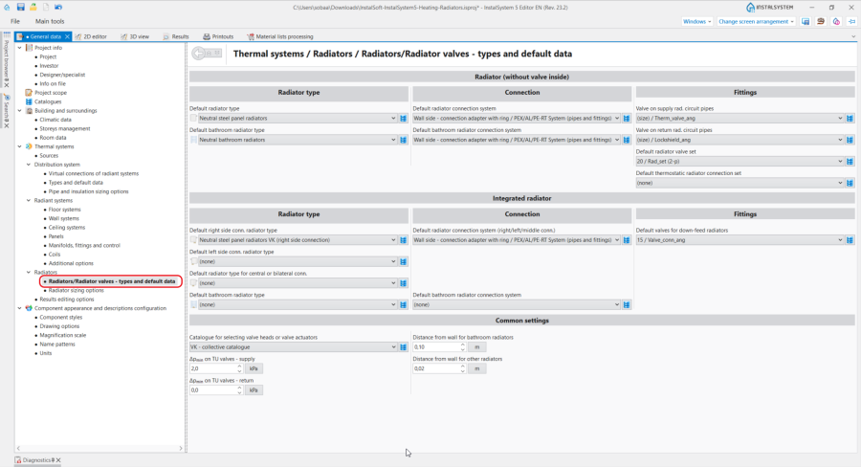Decrease Δp on TU valves return value
Image resolution: width=861 pixels, height=467 pixels.
coord(239,392)
